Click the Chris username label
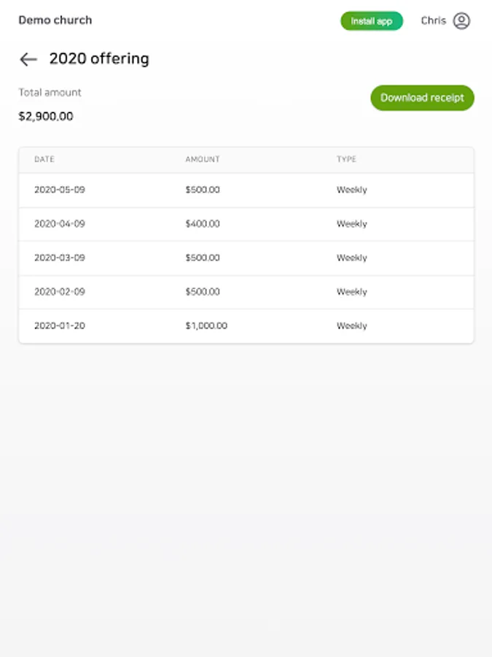Image resolution: width=492 pixels, height=657 pixels. (x=433, y=20)
